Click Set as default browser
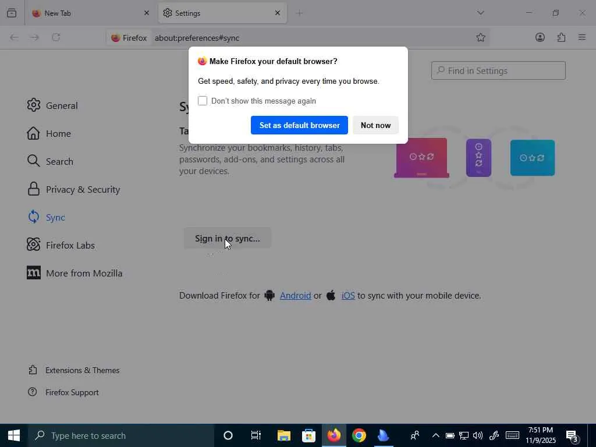Image resolution: width=596 pixels, height=447 pixels. (x=299, y=125)
